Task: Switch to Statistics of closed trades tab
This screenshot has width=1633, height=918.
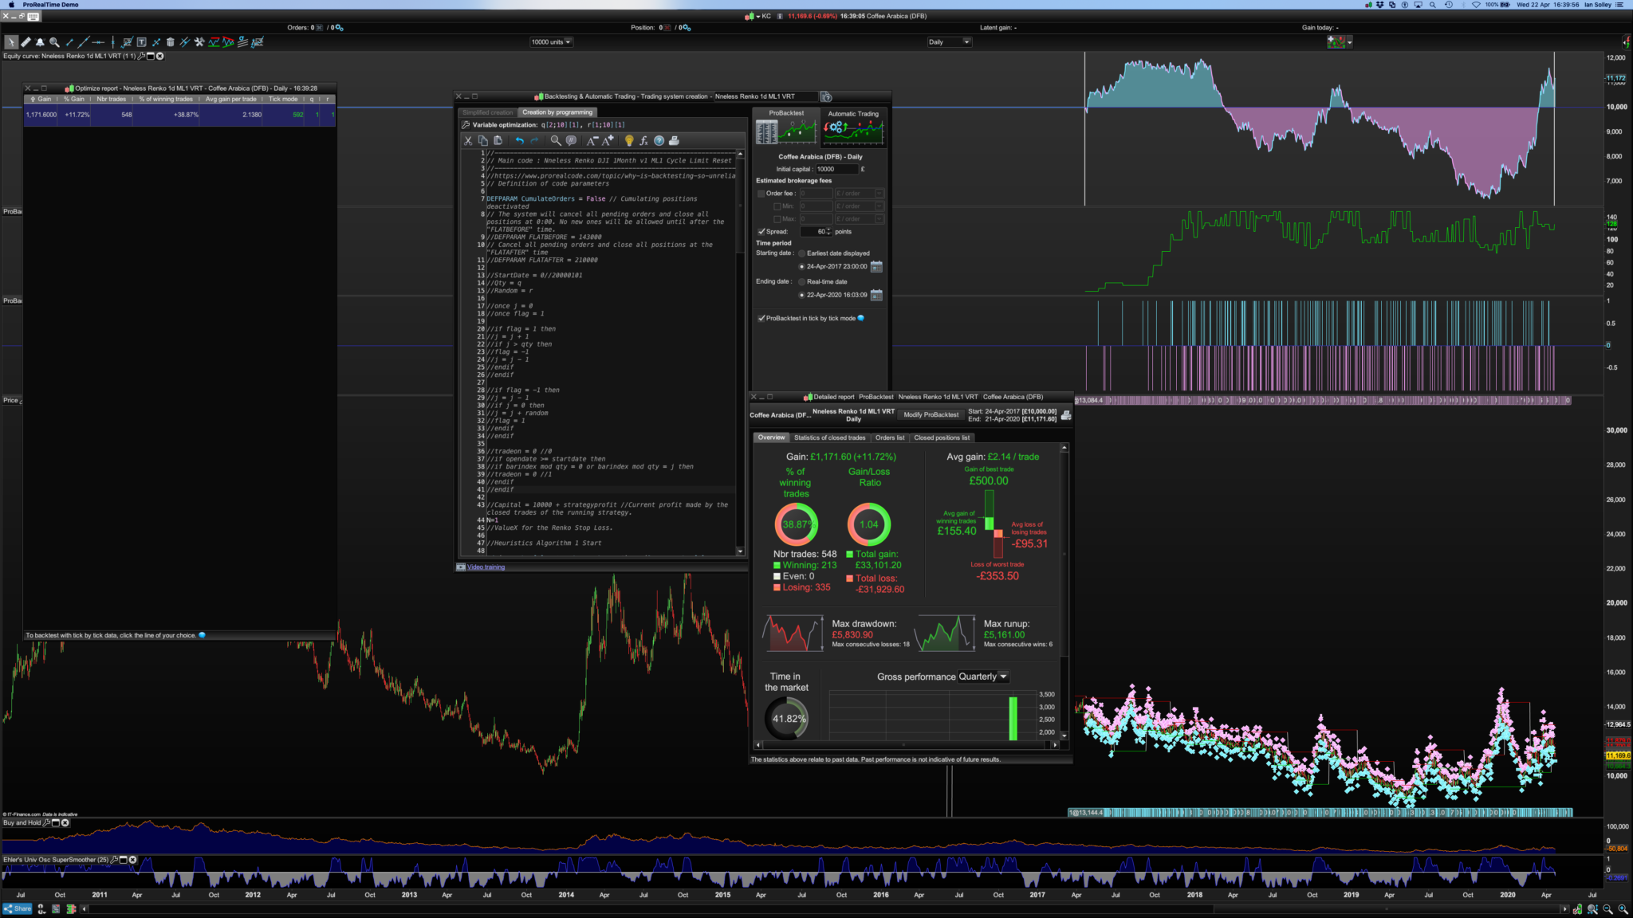Action: (829, 437)
